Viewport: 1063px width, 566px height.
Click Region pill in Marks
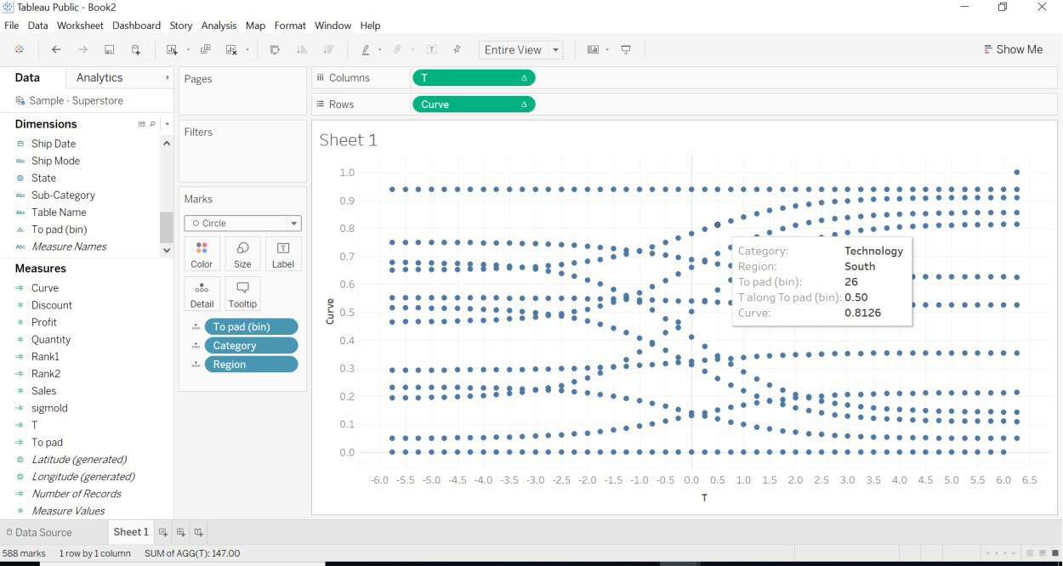point(251,364)
